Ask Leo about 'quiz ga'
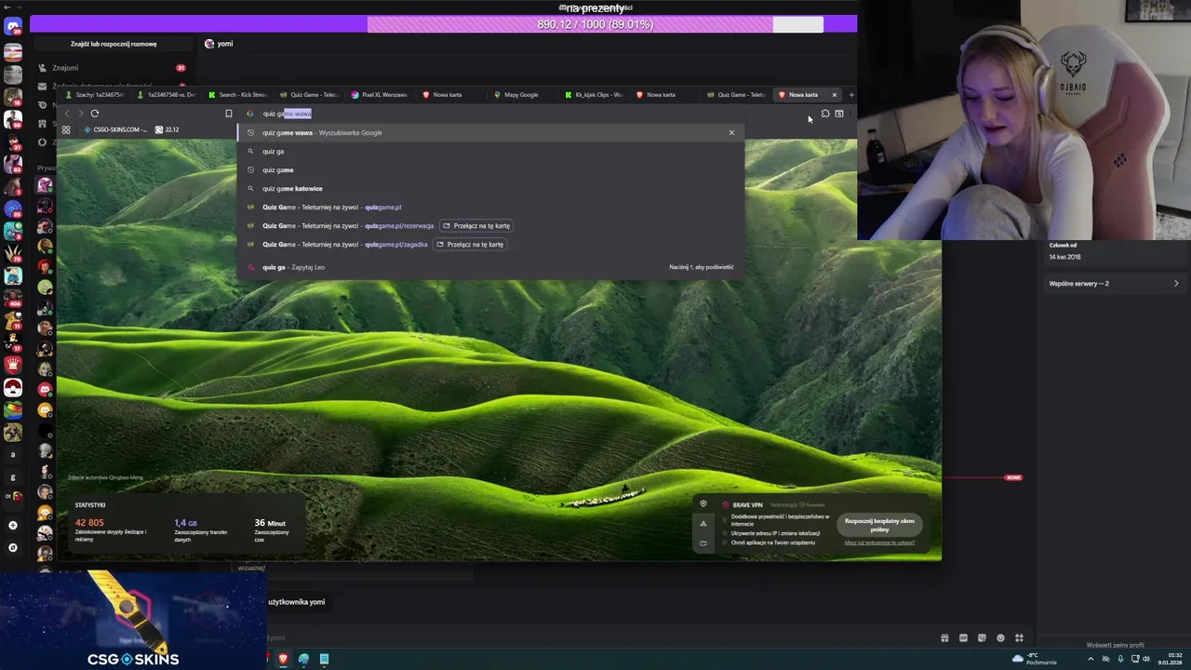The width and height of the screenshot is (1191, 670). [490, 267]
